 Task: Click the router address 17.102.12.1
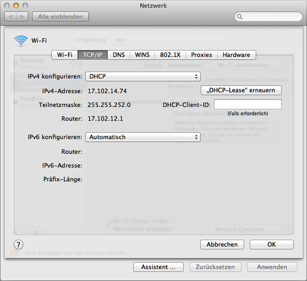tap(106, 119)
